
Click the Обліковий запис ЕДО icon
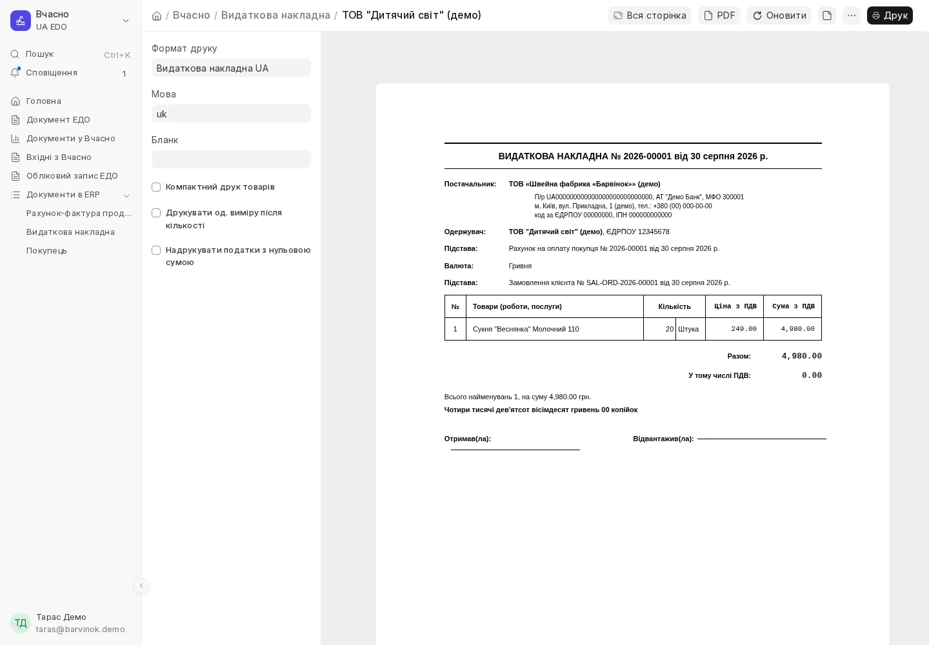pos(15,176)
